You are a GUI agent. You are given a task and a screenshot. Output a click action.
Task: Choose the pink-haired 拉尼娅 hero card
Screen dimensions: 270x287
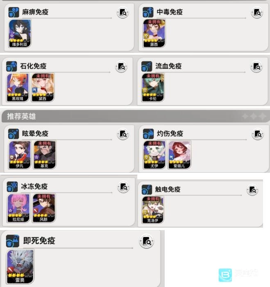pos(18,208)
